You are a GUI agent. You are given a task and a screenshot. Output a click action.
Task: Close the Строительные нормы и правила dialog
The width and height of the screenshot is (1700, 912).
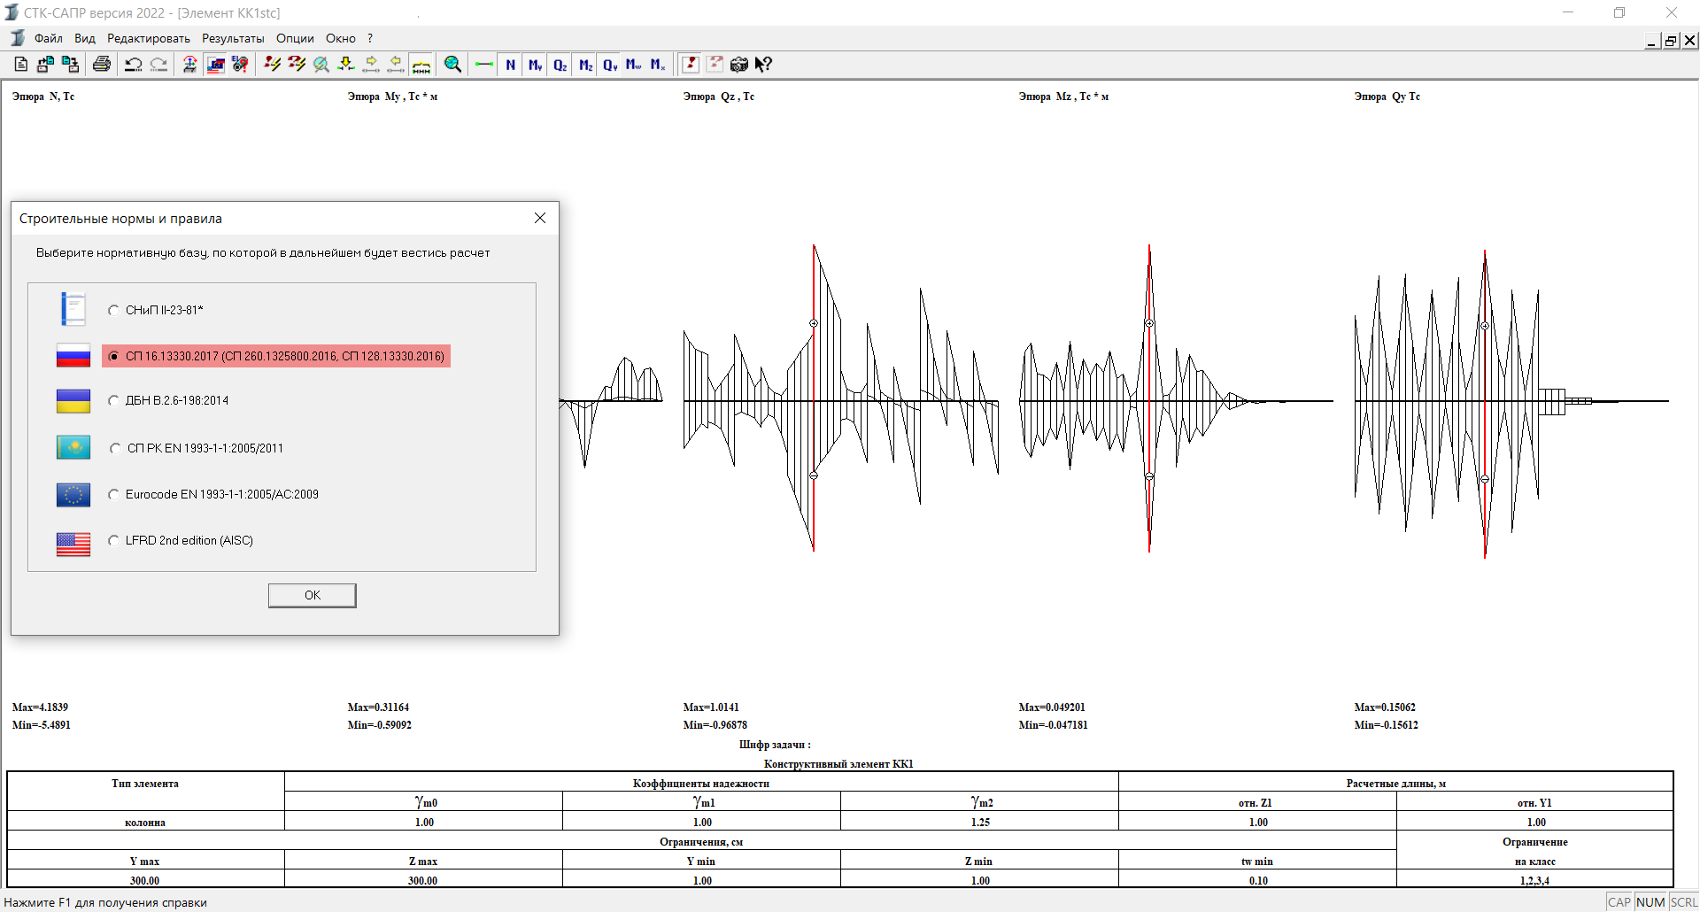[x=540, y=218]
